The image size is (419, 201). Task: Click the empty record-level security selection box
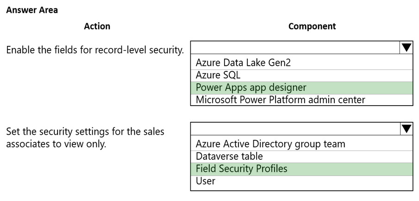coord(294,48)
